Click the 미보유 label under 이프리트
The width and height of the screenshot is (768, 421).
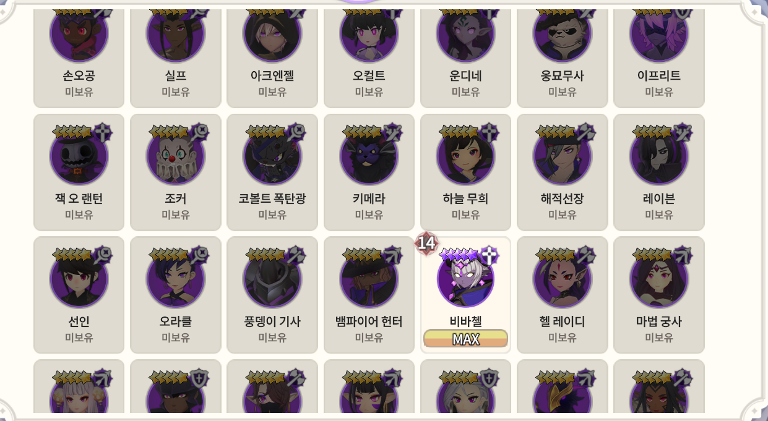click(658, 91)
